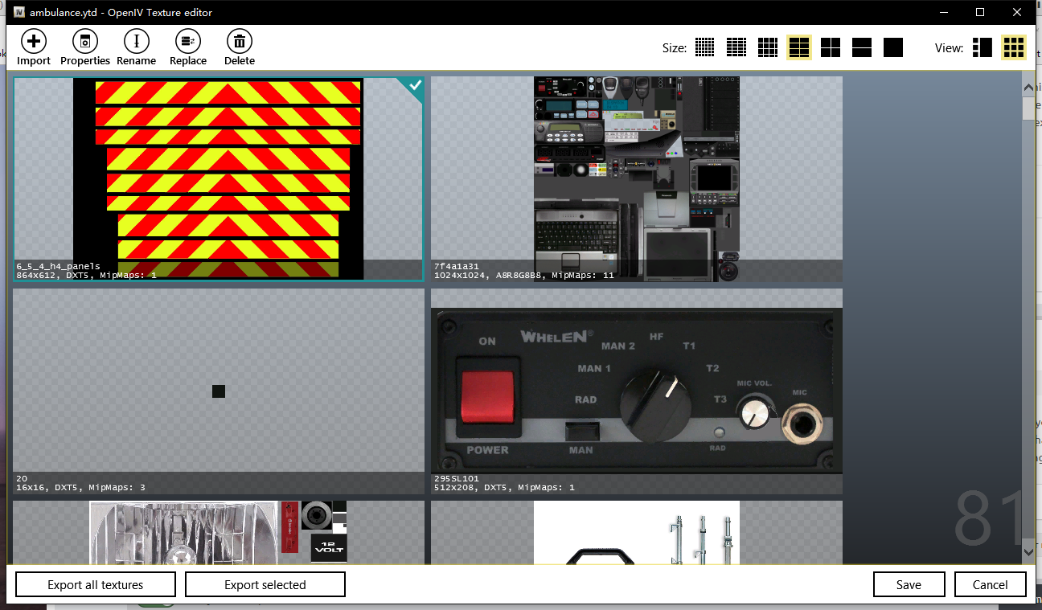Open texture Properties from the toolbar
The width and height of the screenshot is (1042, 610).
(85, 42)
